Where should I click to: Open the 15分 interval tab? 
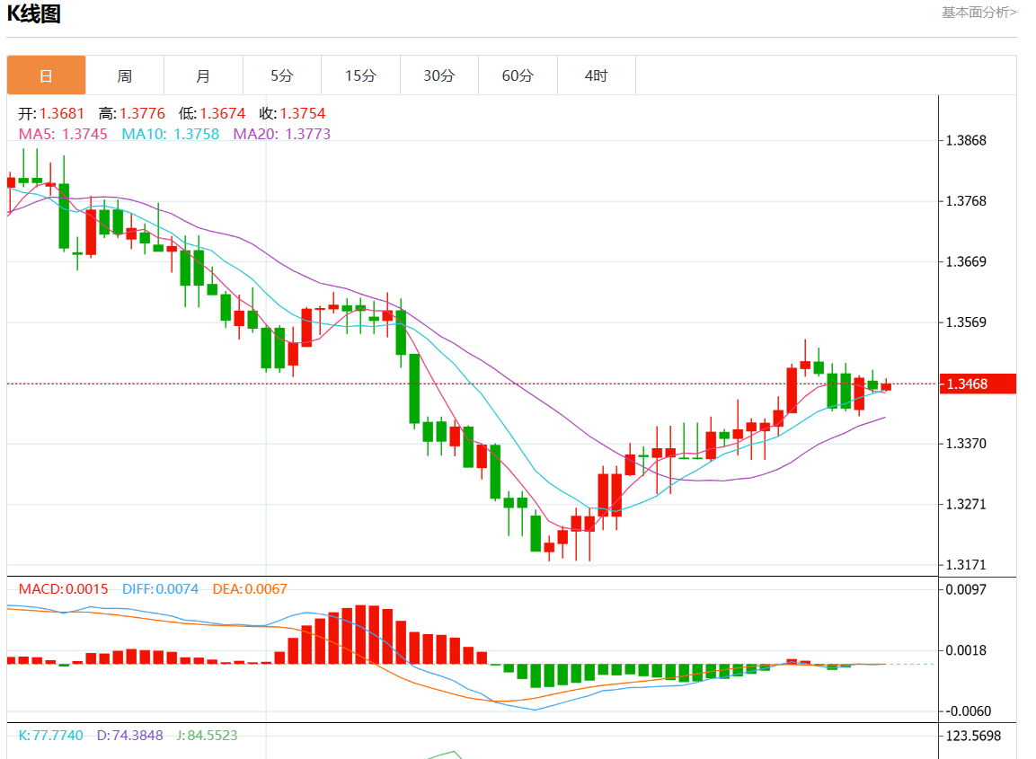coord(360,75)
